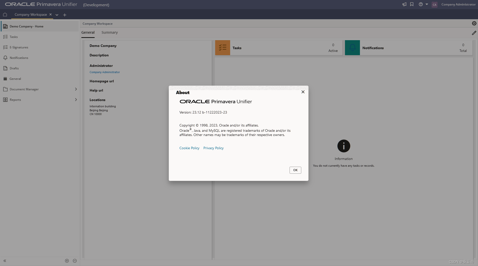Select the General sidebar icon

(x=5, y=79)
